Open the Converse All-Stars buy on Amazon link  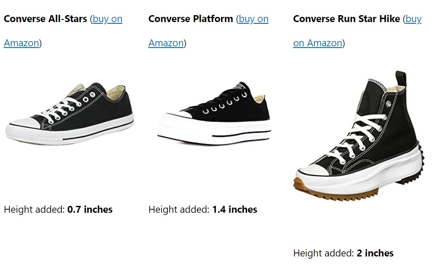point(107,19)
